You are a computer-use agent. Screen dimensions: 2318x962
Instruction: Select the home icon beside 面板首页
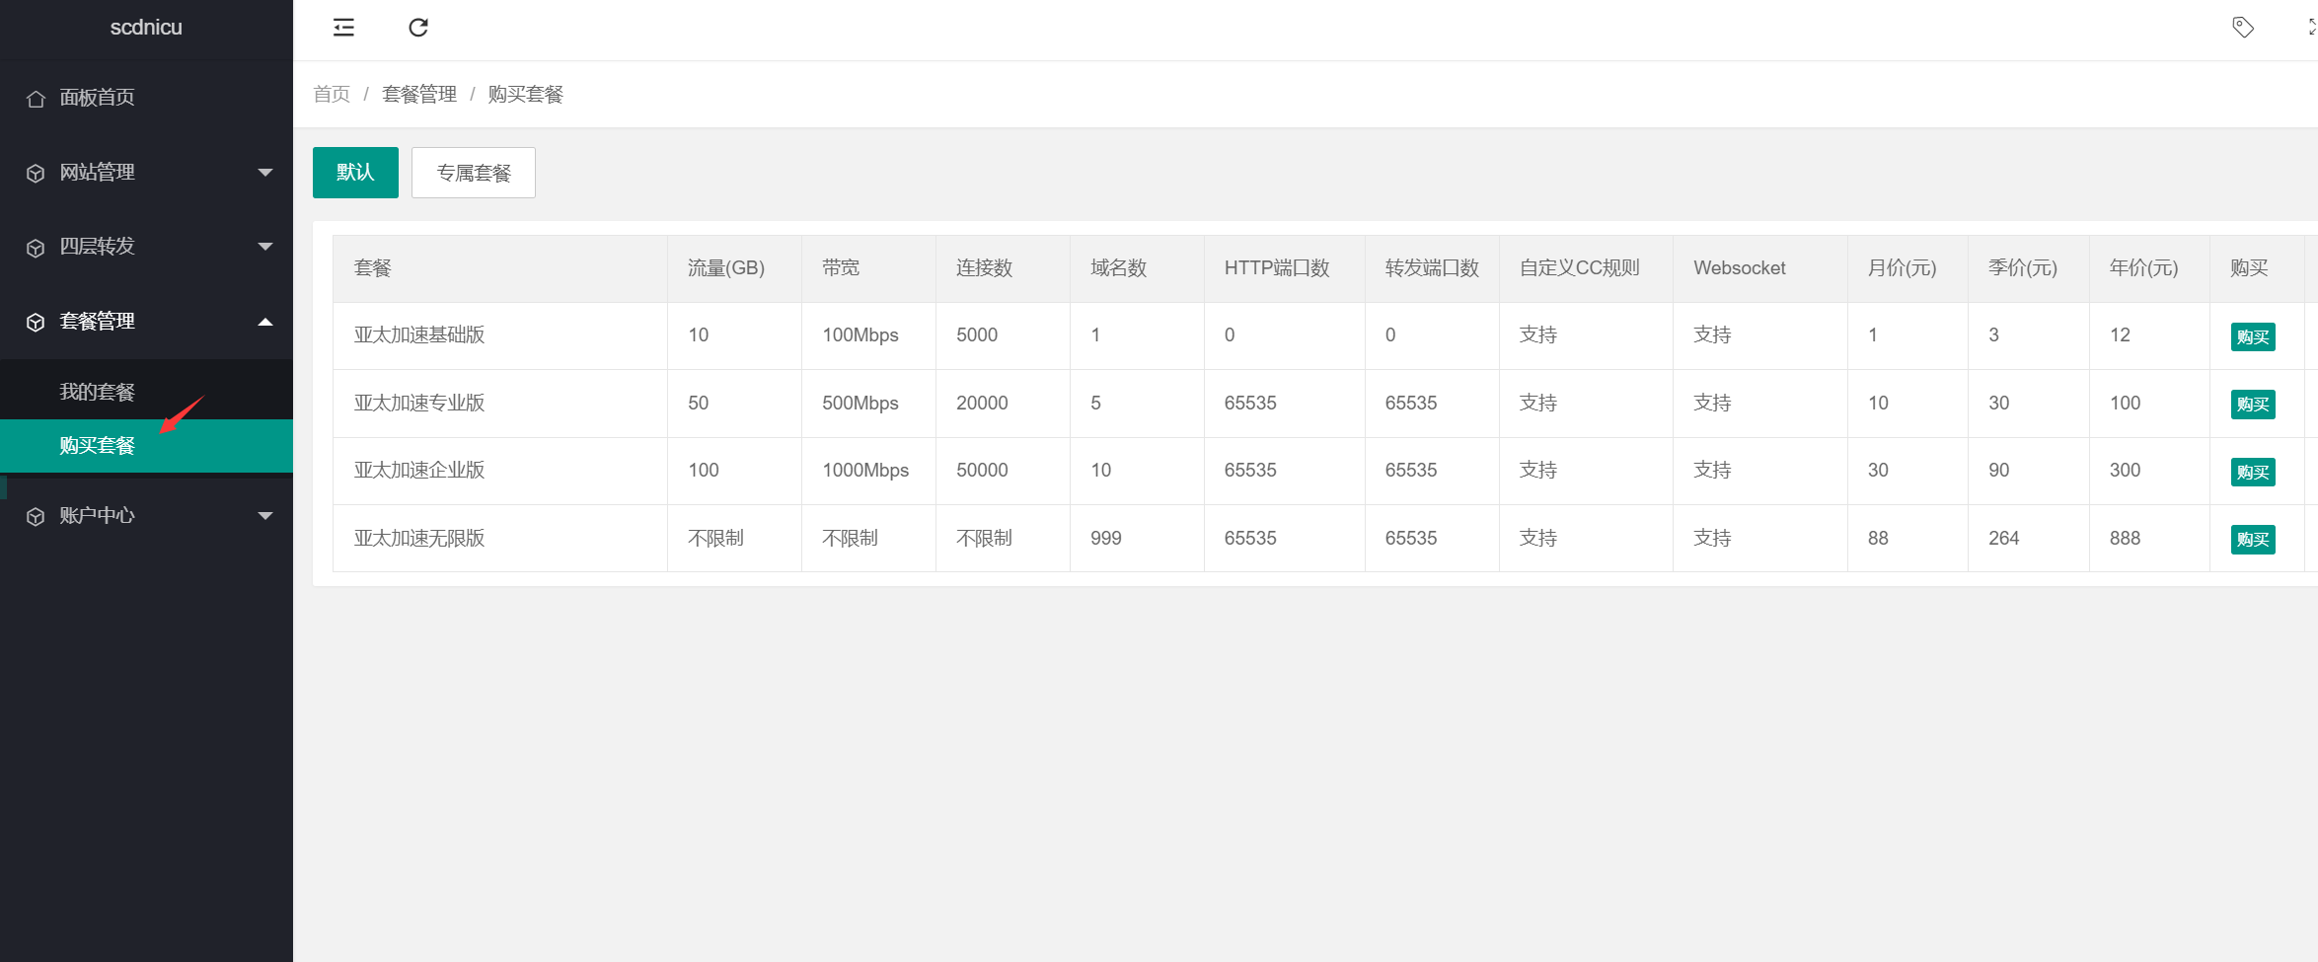[37, 98]
